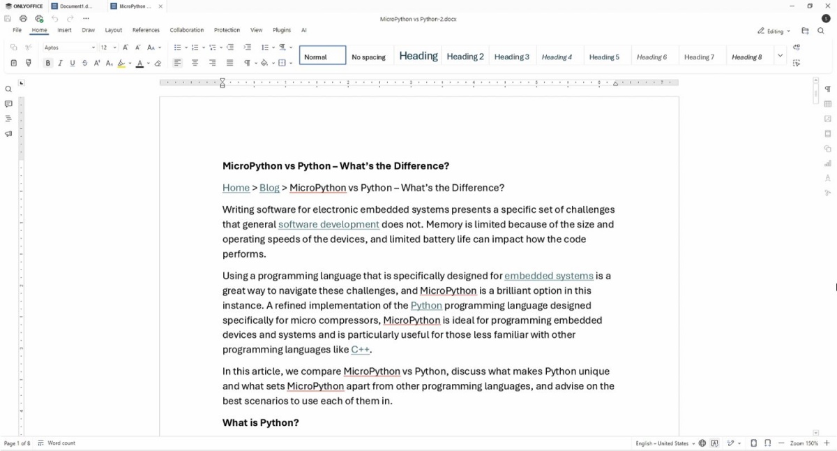Switch to the Insert tab
Viewport: 837px width, 451px height.
65,30
